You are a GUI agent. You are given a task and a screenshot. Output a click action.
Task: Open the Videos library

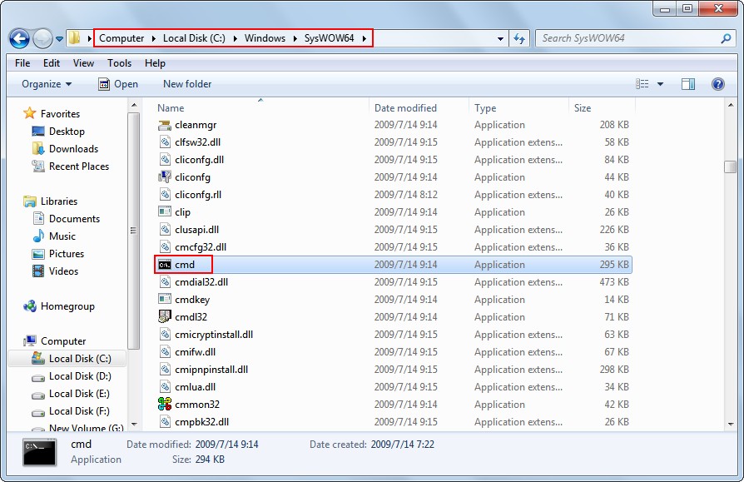[x=63, y=271]
